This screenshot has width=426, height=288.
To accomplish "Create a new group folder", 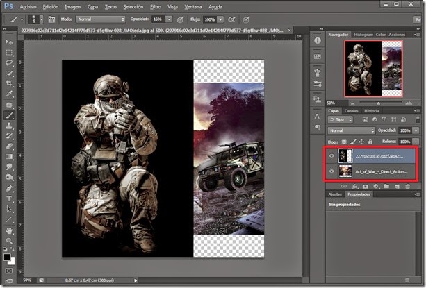I will point(386,186).
